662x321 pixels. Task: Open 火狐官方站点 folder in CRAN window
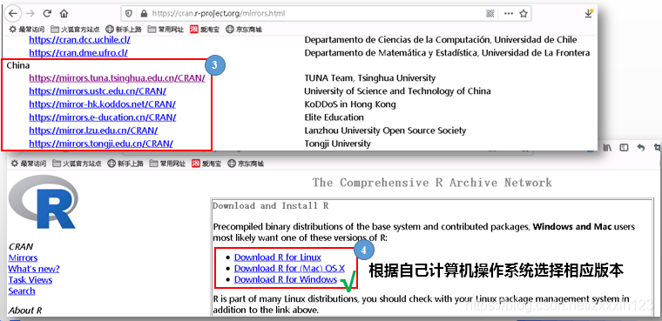click(x=77, y=164)
